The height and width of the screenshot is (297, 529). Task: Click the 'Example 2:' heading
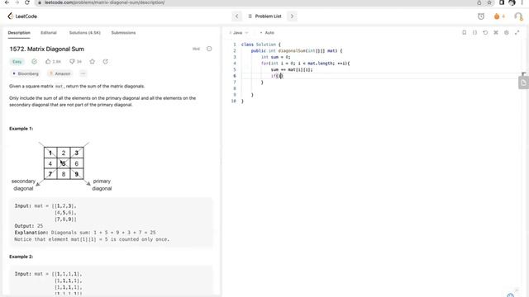click(x=21, y=257)
